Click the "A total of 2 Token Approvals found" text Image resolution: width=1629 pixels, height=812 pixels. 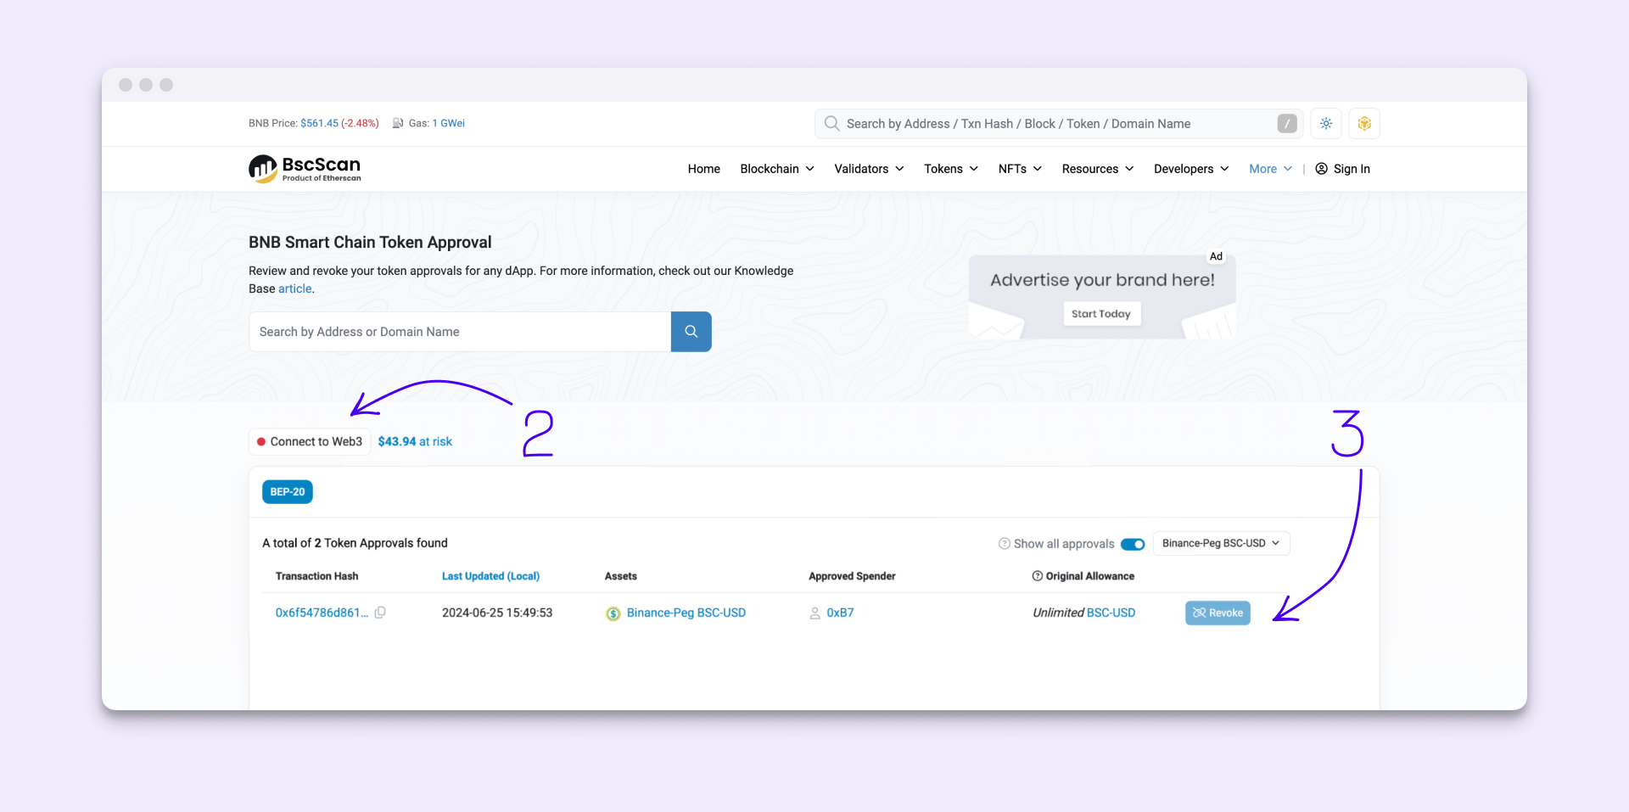355,543
